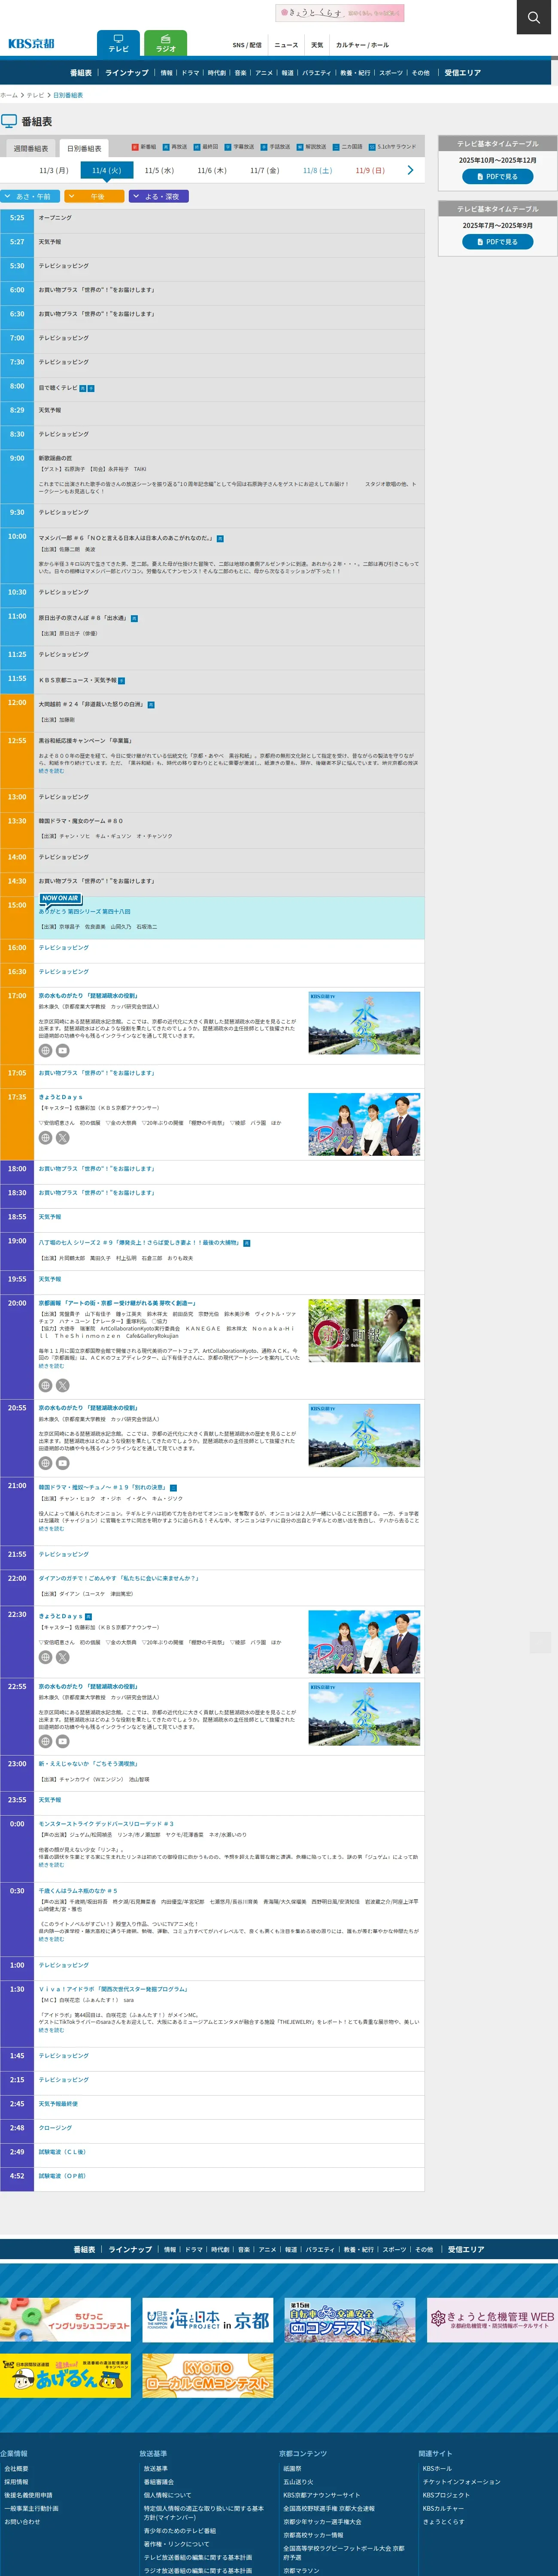The image size is (558, 2576).
Task: Click the ホーム breadcrumb link
Action: (9, 95)
